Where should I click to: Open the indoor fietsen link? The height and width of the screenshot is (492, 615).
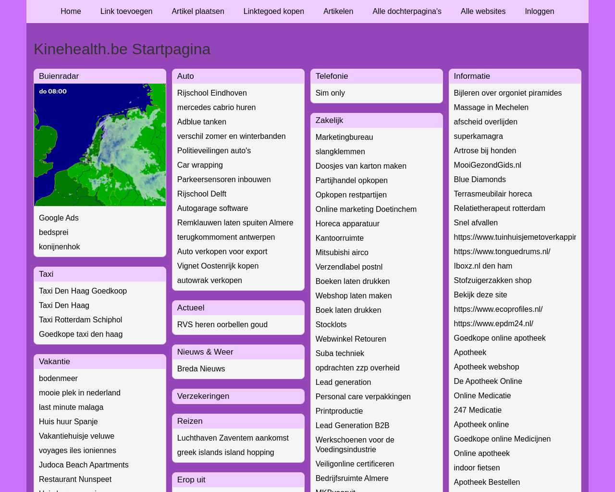(477, 468)
